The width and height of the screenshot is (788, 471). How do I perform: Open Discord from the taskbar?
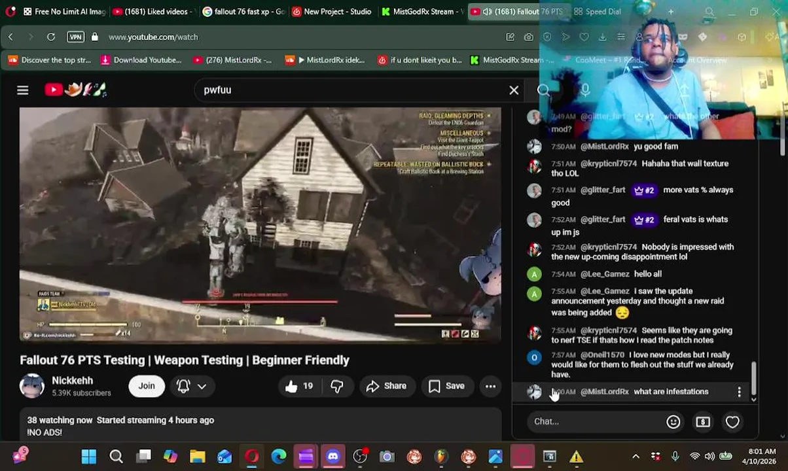tap(333, 457)
